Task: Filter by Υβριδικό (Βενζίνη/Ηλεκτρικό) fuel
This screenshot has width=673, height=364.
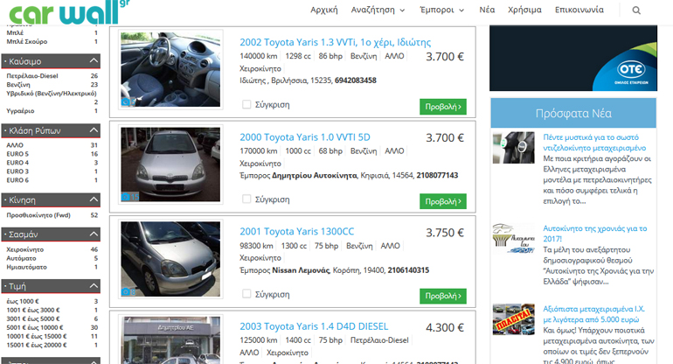Action: coord(52,94)
